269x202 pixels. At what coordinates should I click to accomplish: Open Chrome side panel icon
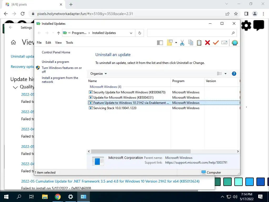click(x=246, y=14)
